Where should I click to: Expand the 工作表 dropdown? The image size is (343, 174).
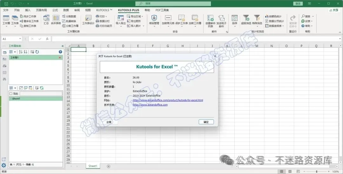tap(15, 26)
